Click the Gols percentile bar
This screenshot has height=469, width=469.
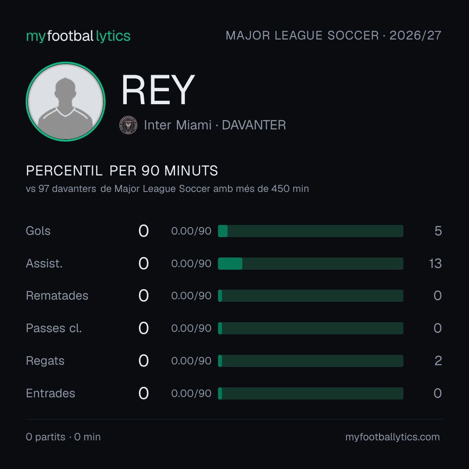pos(310,231)
